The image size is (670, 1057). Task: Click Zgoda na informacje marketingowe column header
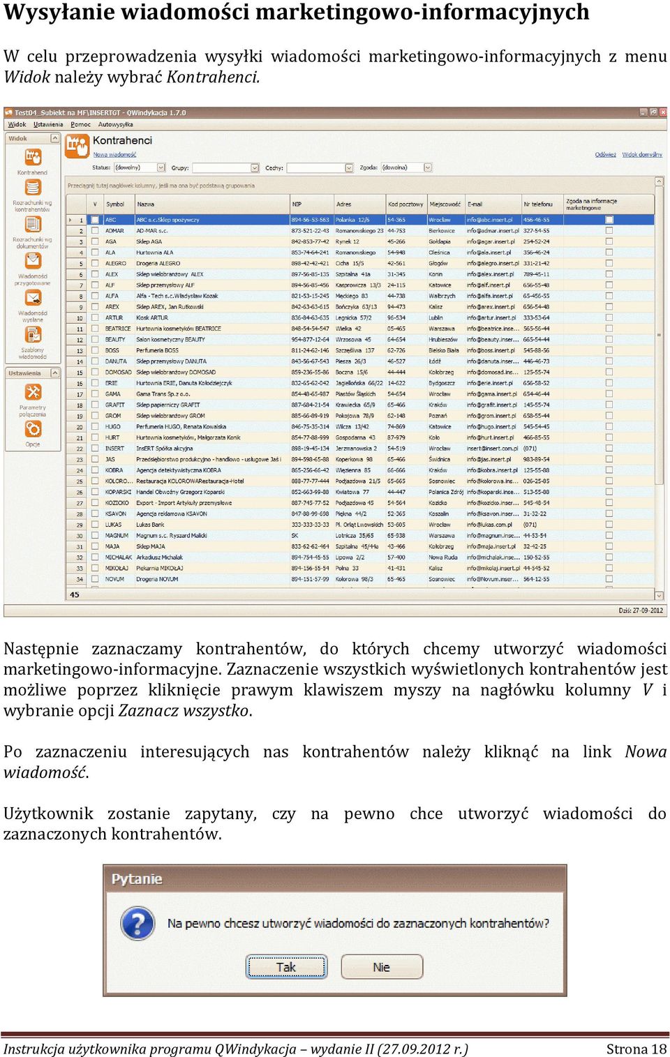[x=609, y=204]
